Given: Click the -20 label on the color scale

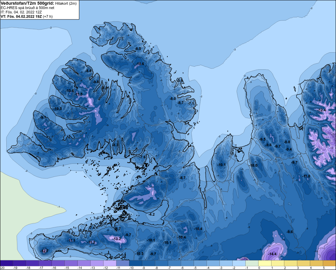Looking at the screenshot, I should tap(3, 268).
